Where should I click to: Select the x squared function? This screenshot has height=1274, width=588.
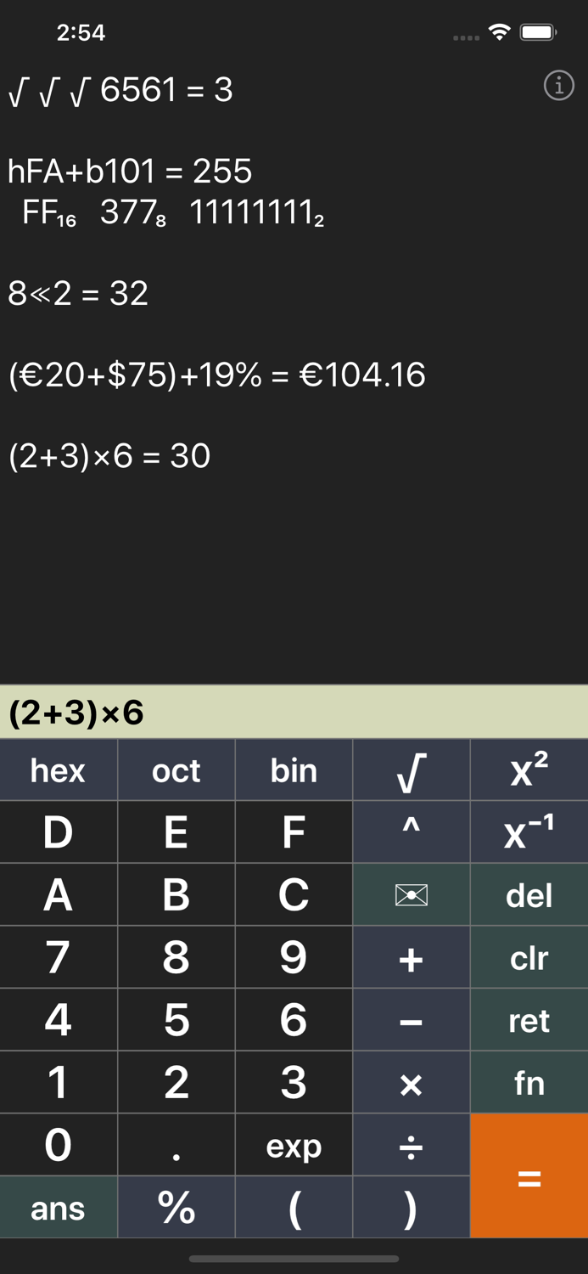(x=529, y=769)
